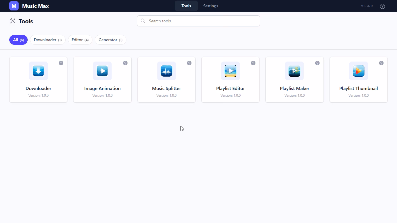Viewport: 397px width, 223px height.
Task: Filter tools by Editor category
Action: click(x=80, y=40)
